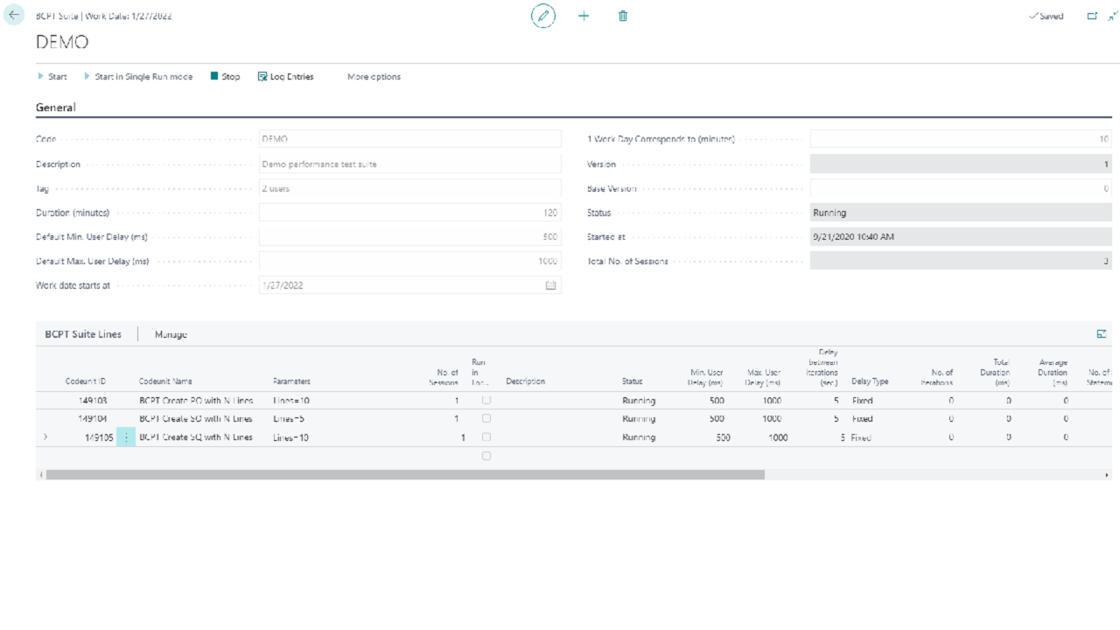Sort by Codeunit ID column header
1120x630 pixels.
(x=86, y=381)
